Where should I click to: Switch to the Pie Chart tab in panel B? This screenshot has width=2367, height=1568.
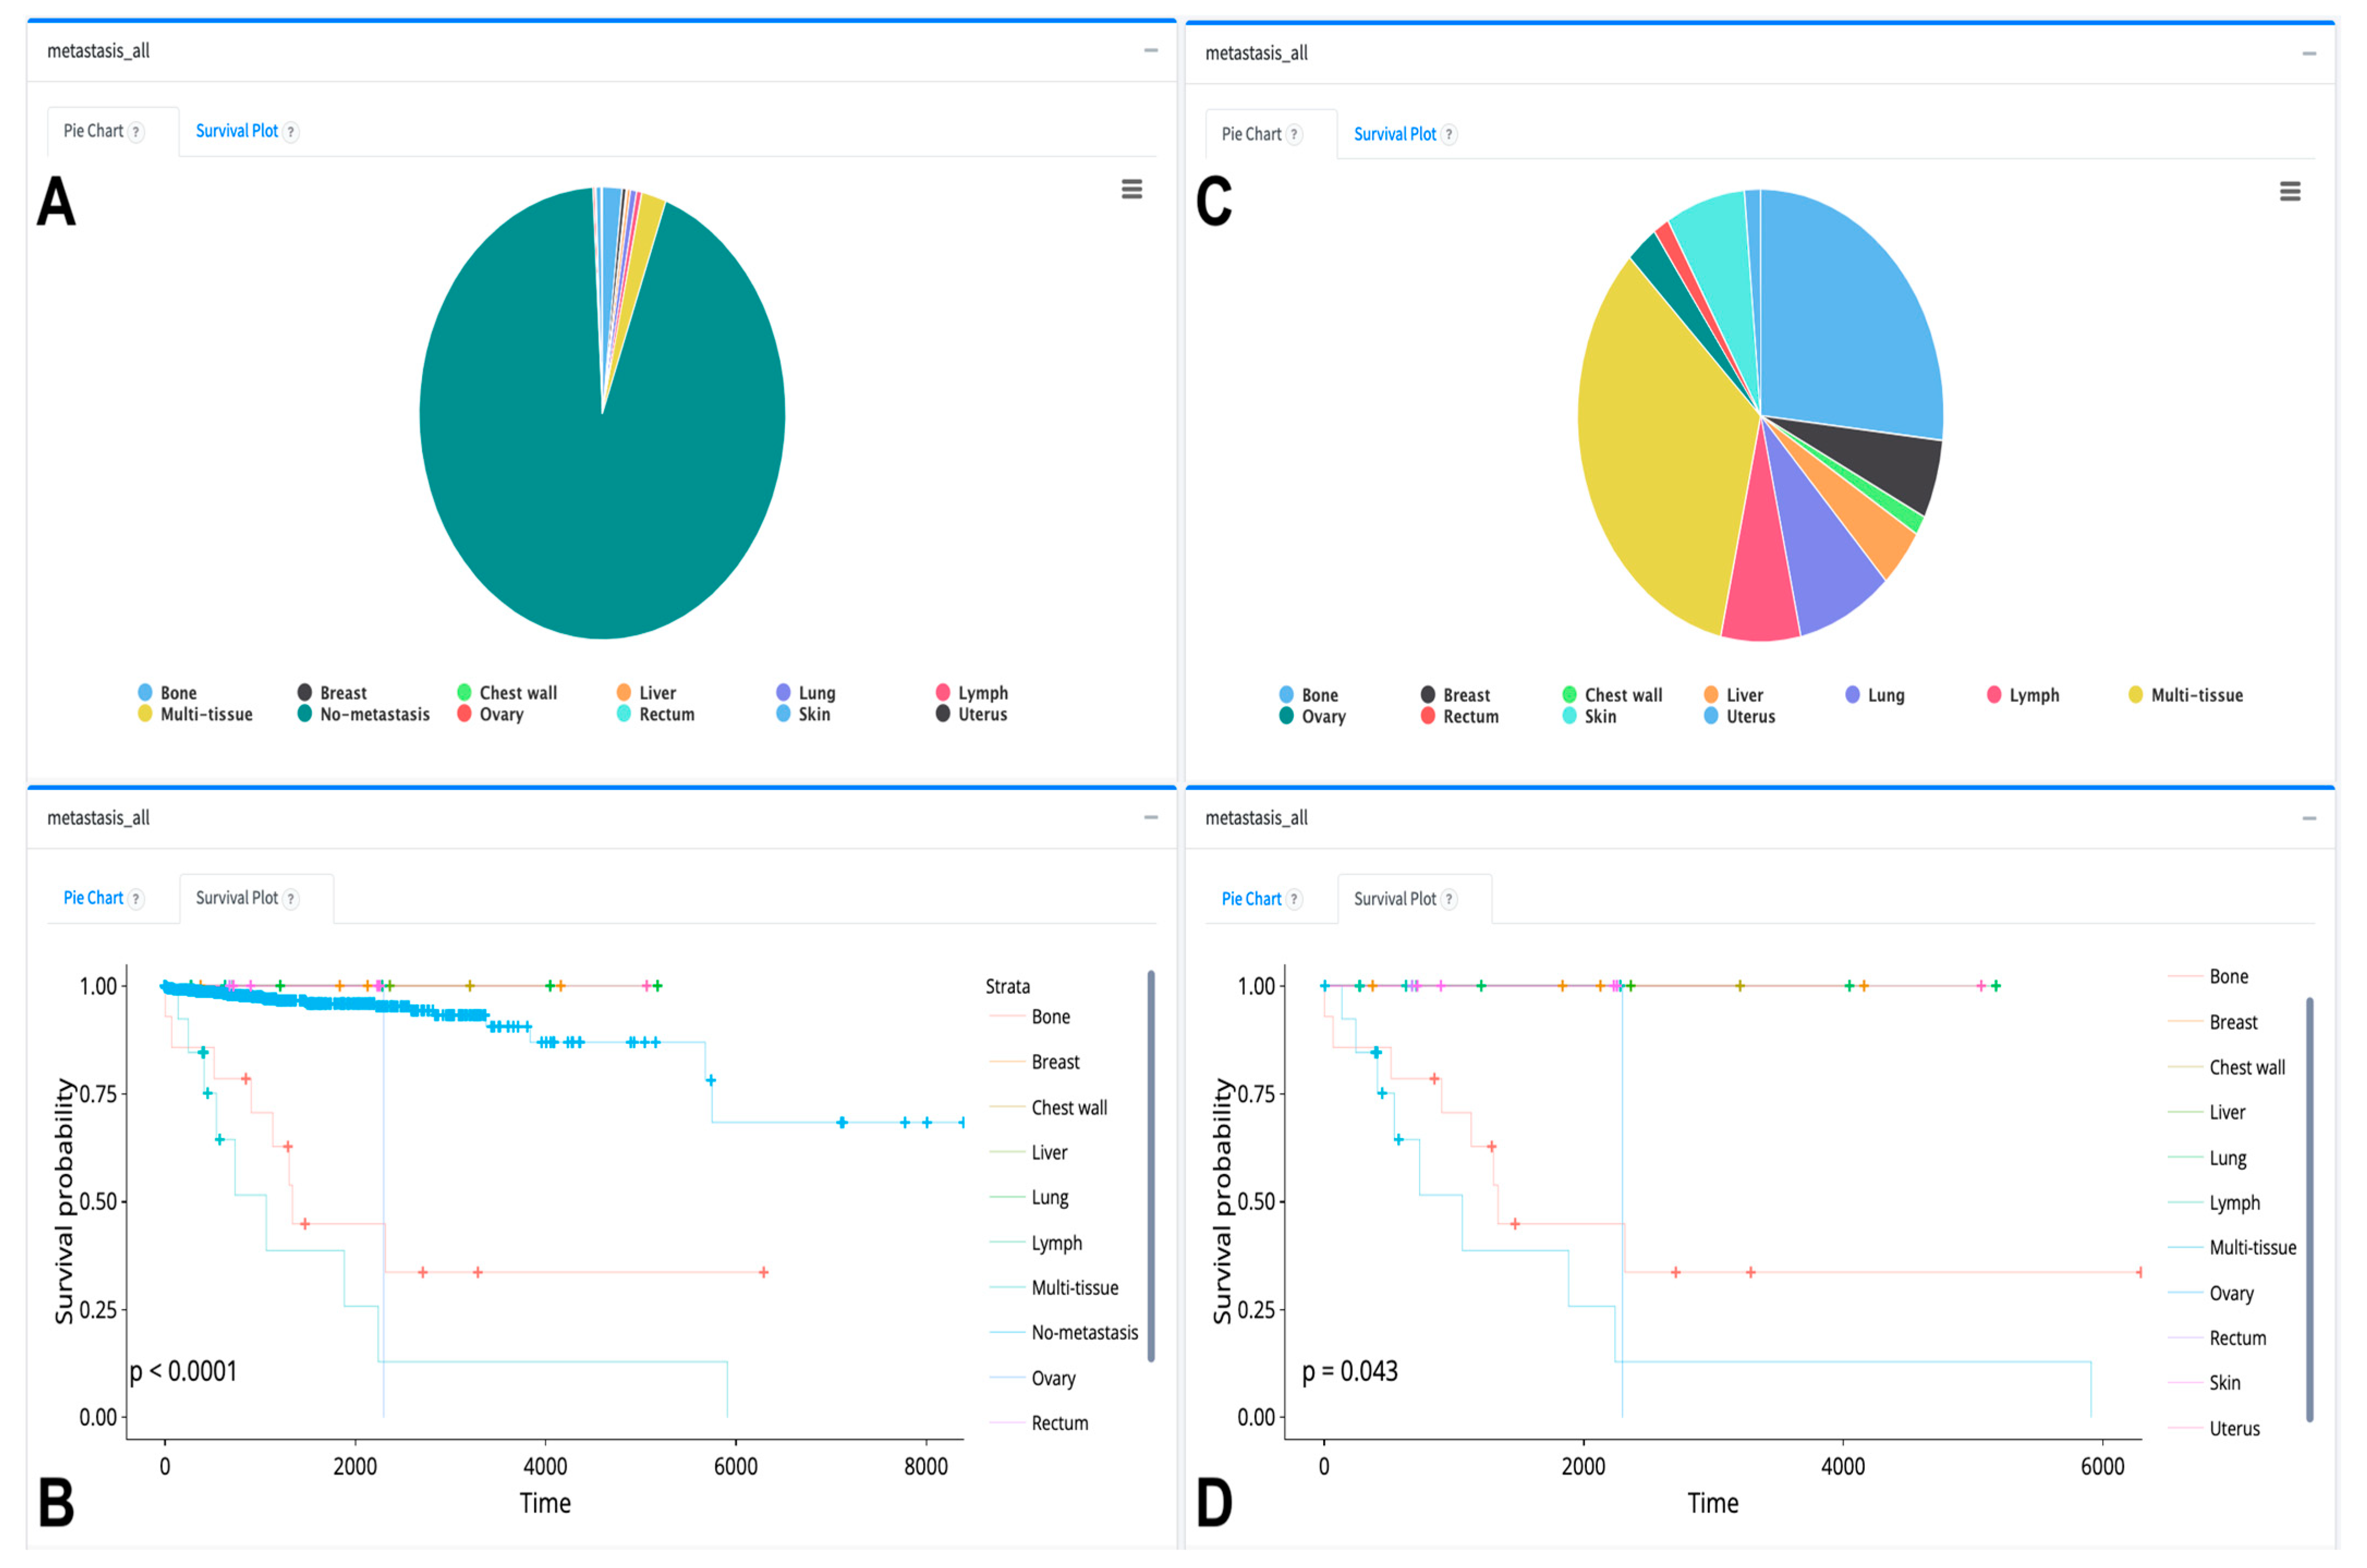pos(93,898)
